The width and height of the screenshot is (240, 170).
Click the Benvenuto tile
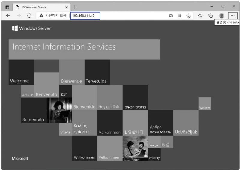click(x=46, y=85)
